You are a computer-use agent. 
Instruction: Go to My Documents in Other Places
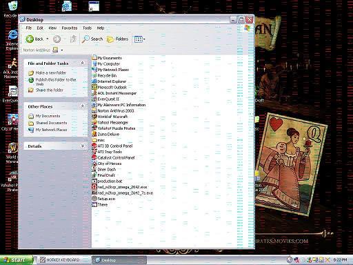click(48, 116)
